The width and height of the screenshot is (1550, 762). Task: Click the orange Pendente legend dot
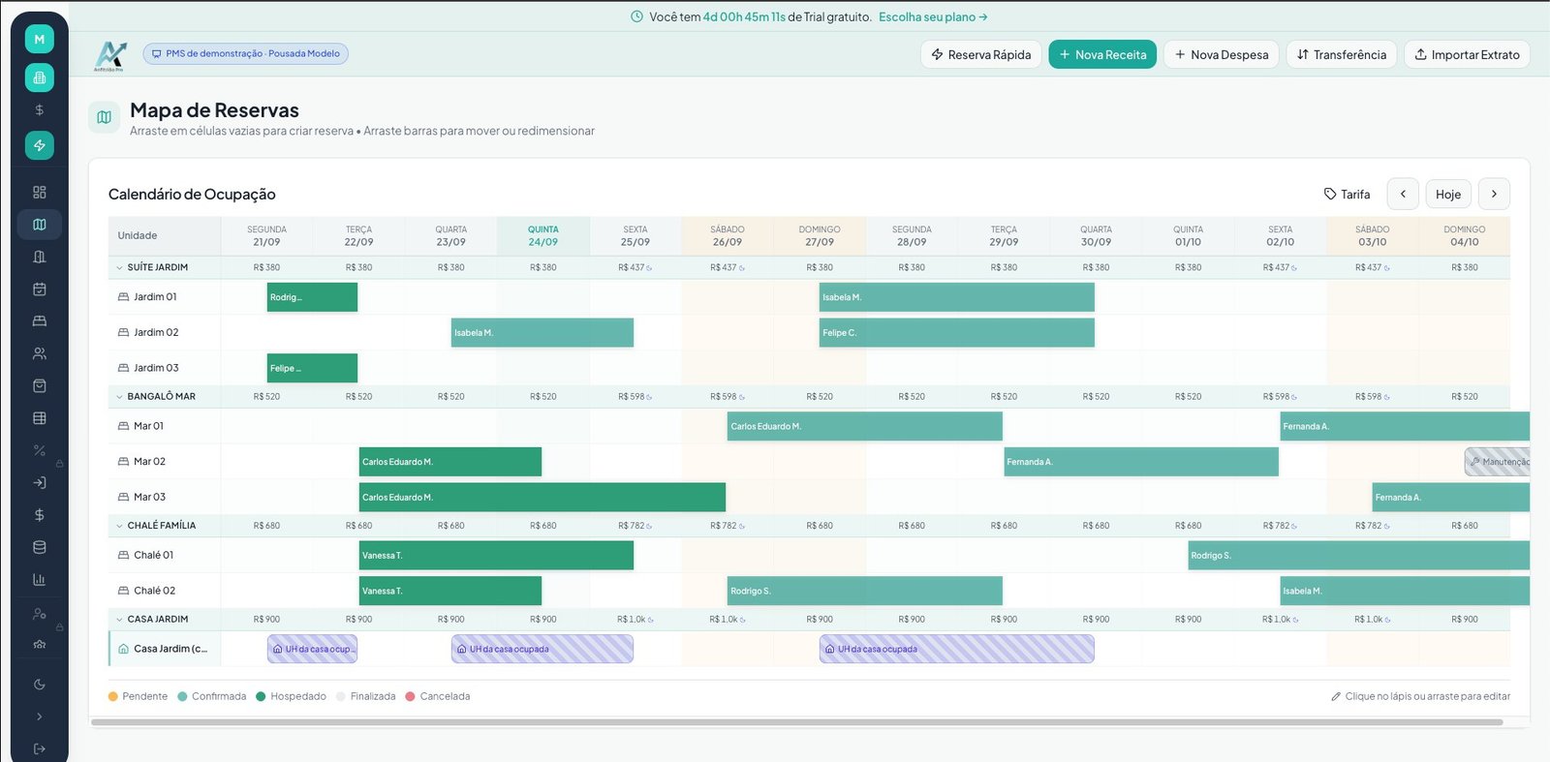[x=113, y=696]
